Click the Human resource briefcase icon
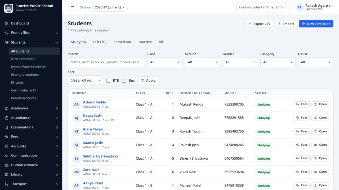 [x=7, y=165]
